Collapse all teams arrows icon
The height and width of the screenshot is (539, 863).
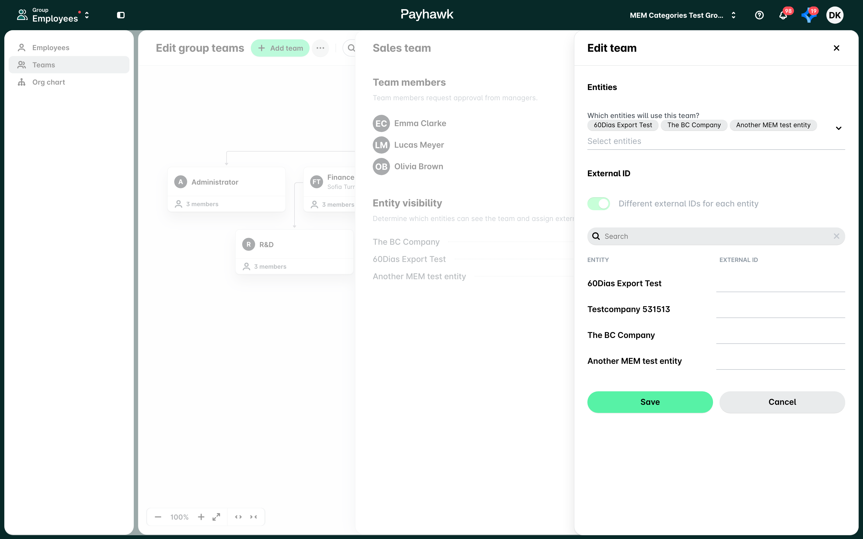(x=254, y=517)
